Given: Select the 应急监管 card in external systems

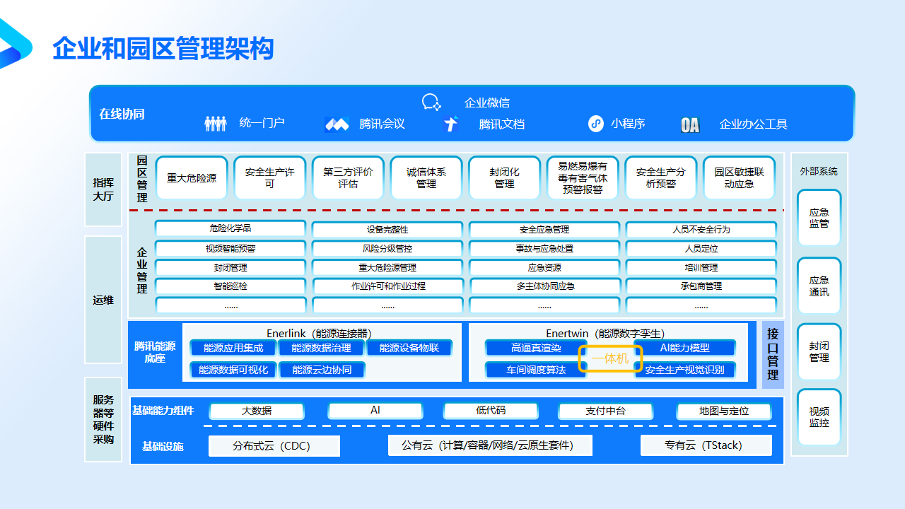Looking at the screenshot, I should 819,218.
